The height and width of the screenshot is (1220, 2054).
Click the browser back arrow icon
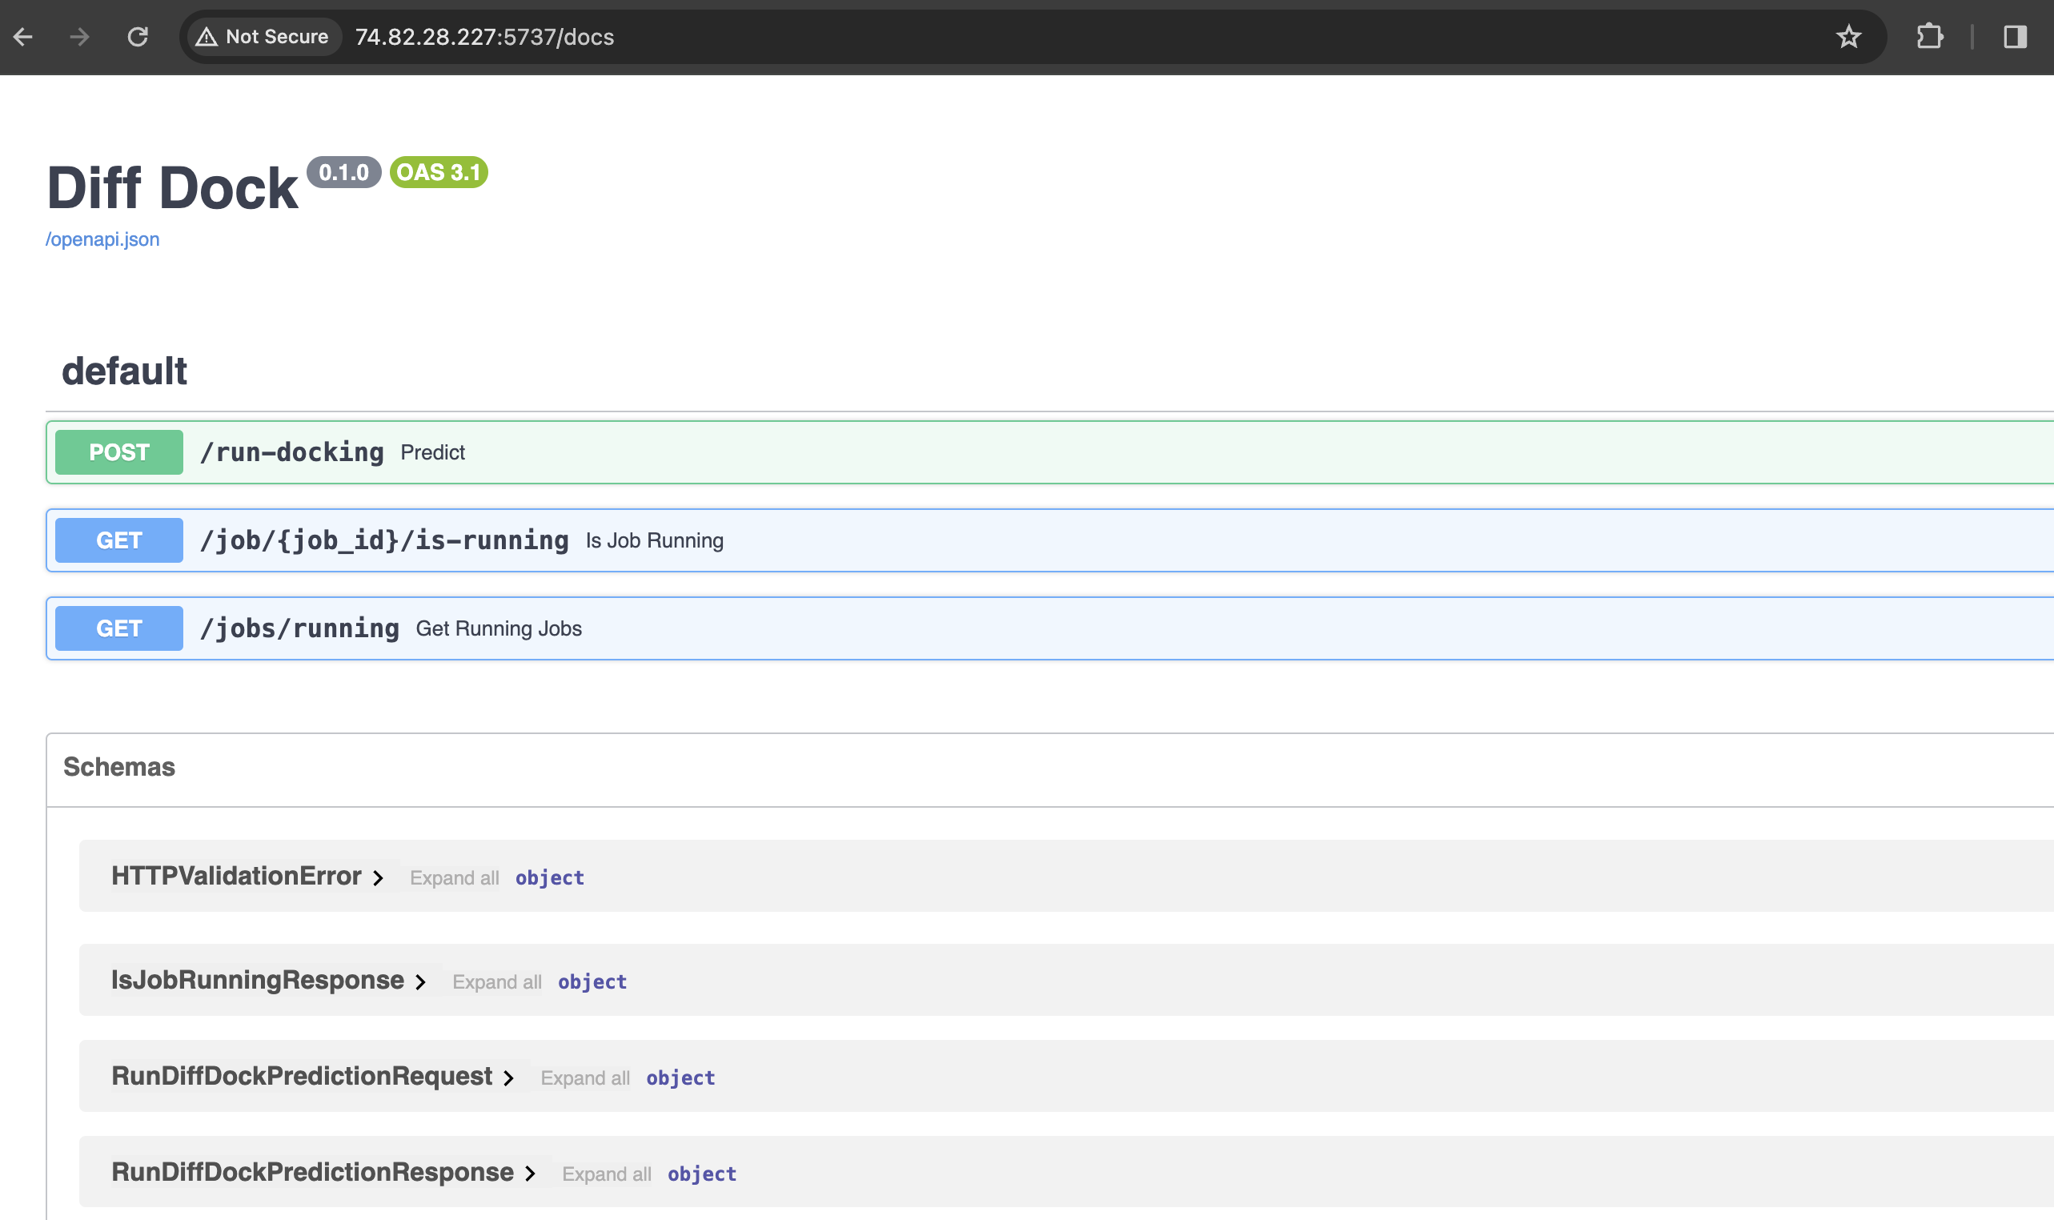(23, 37)
